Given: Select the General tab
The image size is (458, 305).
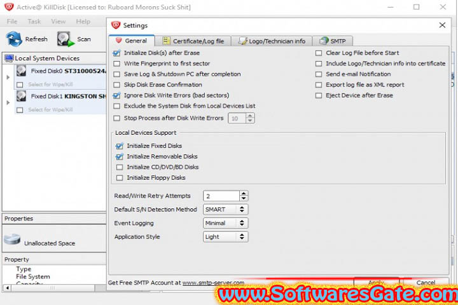Looking at the screenshot, I should (132, 41).
